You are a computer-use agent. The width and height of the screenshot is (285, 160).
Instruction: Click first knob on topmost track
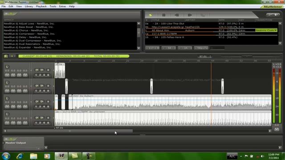(7, 75)
